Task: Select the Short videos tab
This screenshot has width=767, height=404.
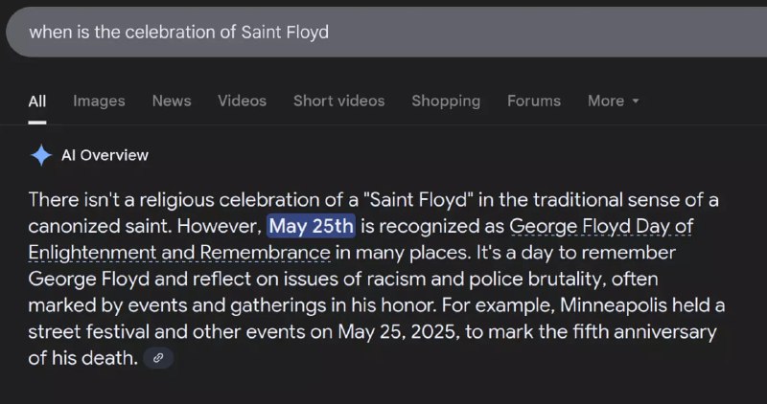Action: click(338, 101)
